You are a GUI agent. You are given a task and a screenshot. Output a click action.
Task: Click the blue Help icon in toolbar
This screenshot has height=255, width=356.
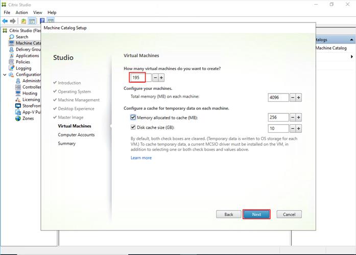pos(42,21)
